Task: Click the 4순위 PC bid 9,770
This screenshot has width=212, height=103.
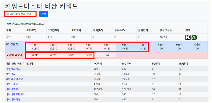Action: click(x=89, y=49)
